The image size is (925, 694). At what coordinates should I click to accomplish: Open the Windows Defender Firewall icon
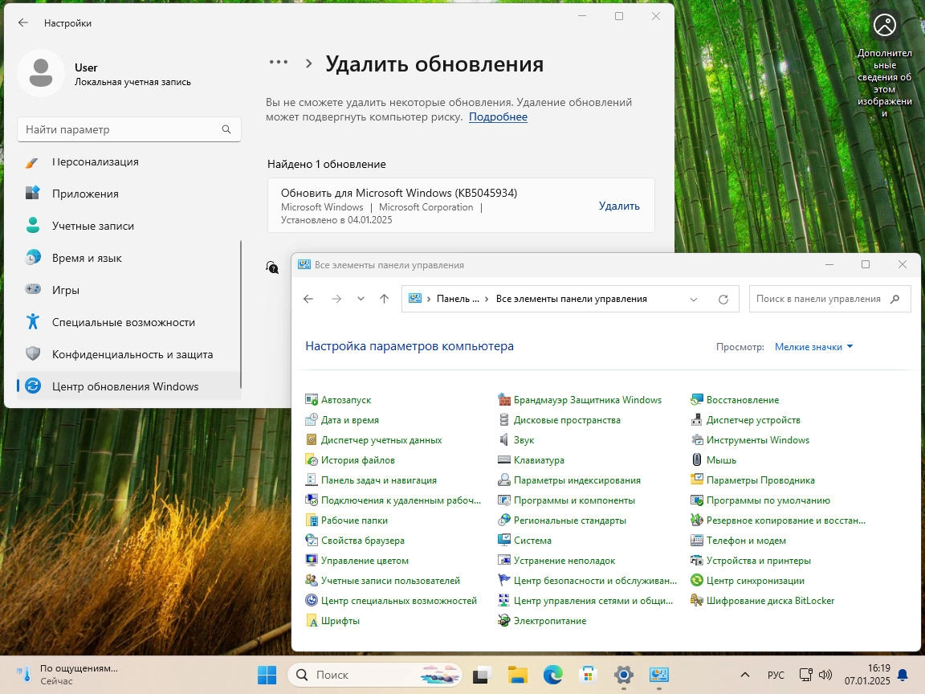point(504,400)
